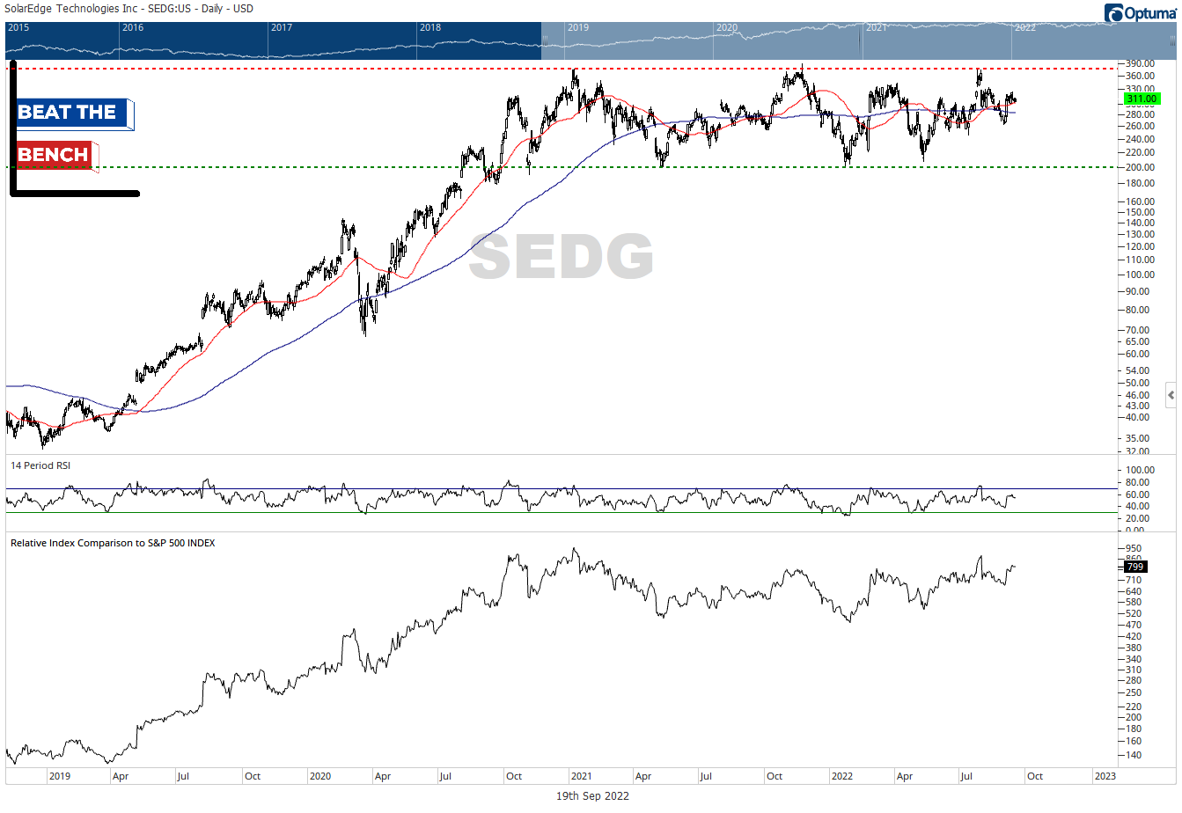Click the 19th Sep 2022 date label
Image resolution: width=1182 pixels, height=813 pixels.
[592, 796]
